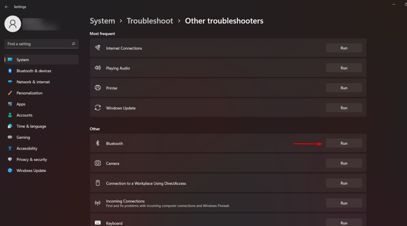Click the Camera troubleshooter icon
407x226 pixels.
pyautogui.click(x=98, y=163)
